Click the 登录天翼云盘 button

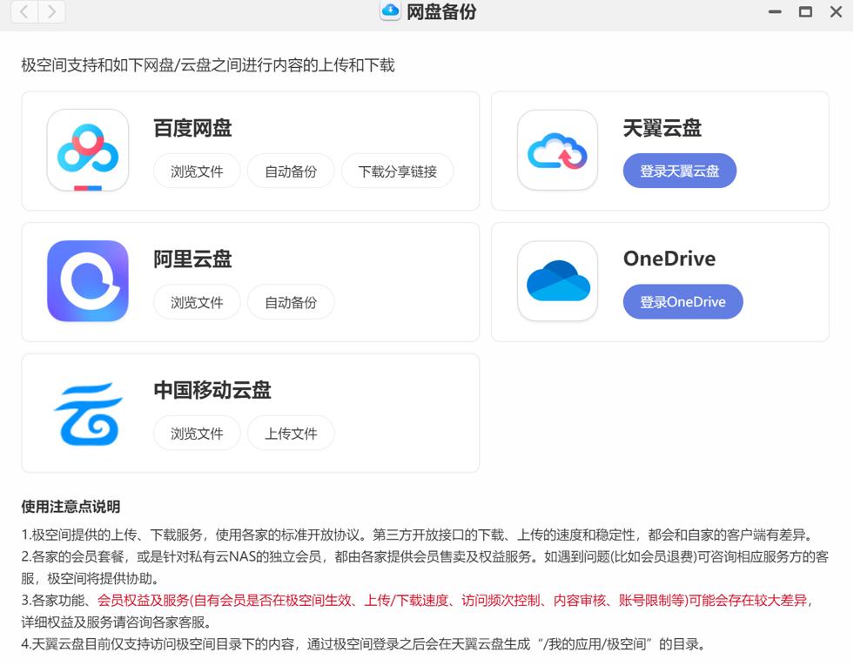point(679,171)
